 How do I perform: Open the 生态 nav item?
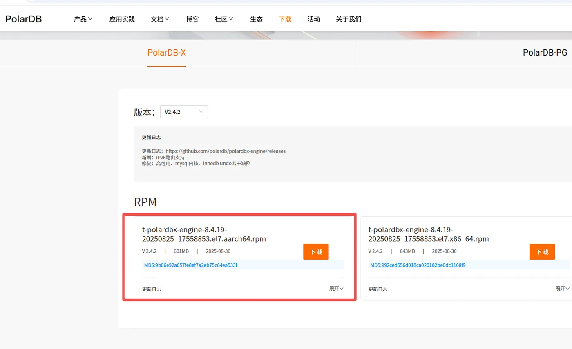tap(257, 19)
